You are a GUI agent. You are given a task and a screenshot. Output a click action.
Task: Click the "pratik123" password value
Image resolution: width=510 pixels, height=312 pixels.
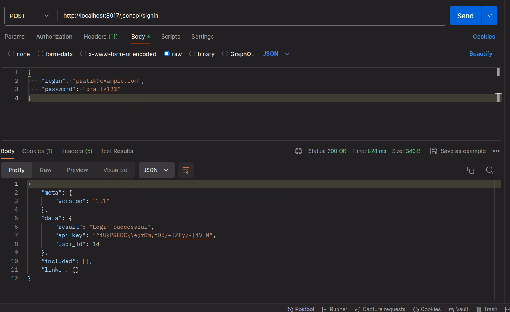pos(101,89)
